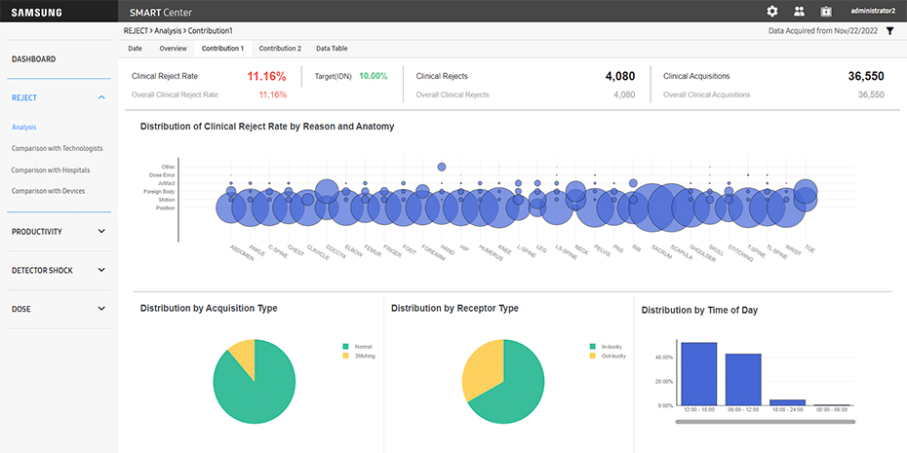Image resolution: width=907 pixels, height=453 pixels.
Task: Click the Time of Day chart scrollbar
Action: (765, 422)
